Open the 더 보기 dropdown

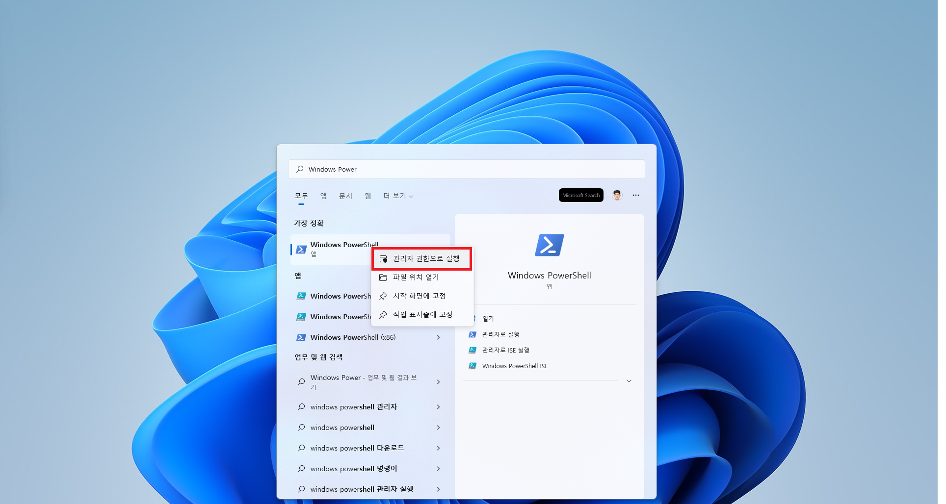click(398, 196)
